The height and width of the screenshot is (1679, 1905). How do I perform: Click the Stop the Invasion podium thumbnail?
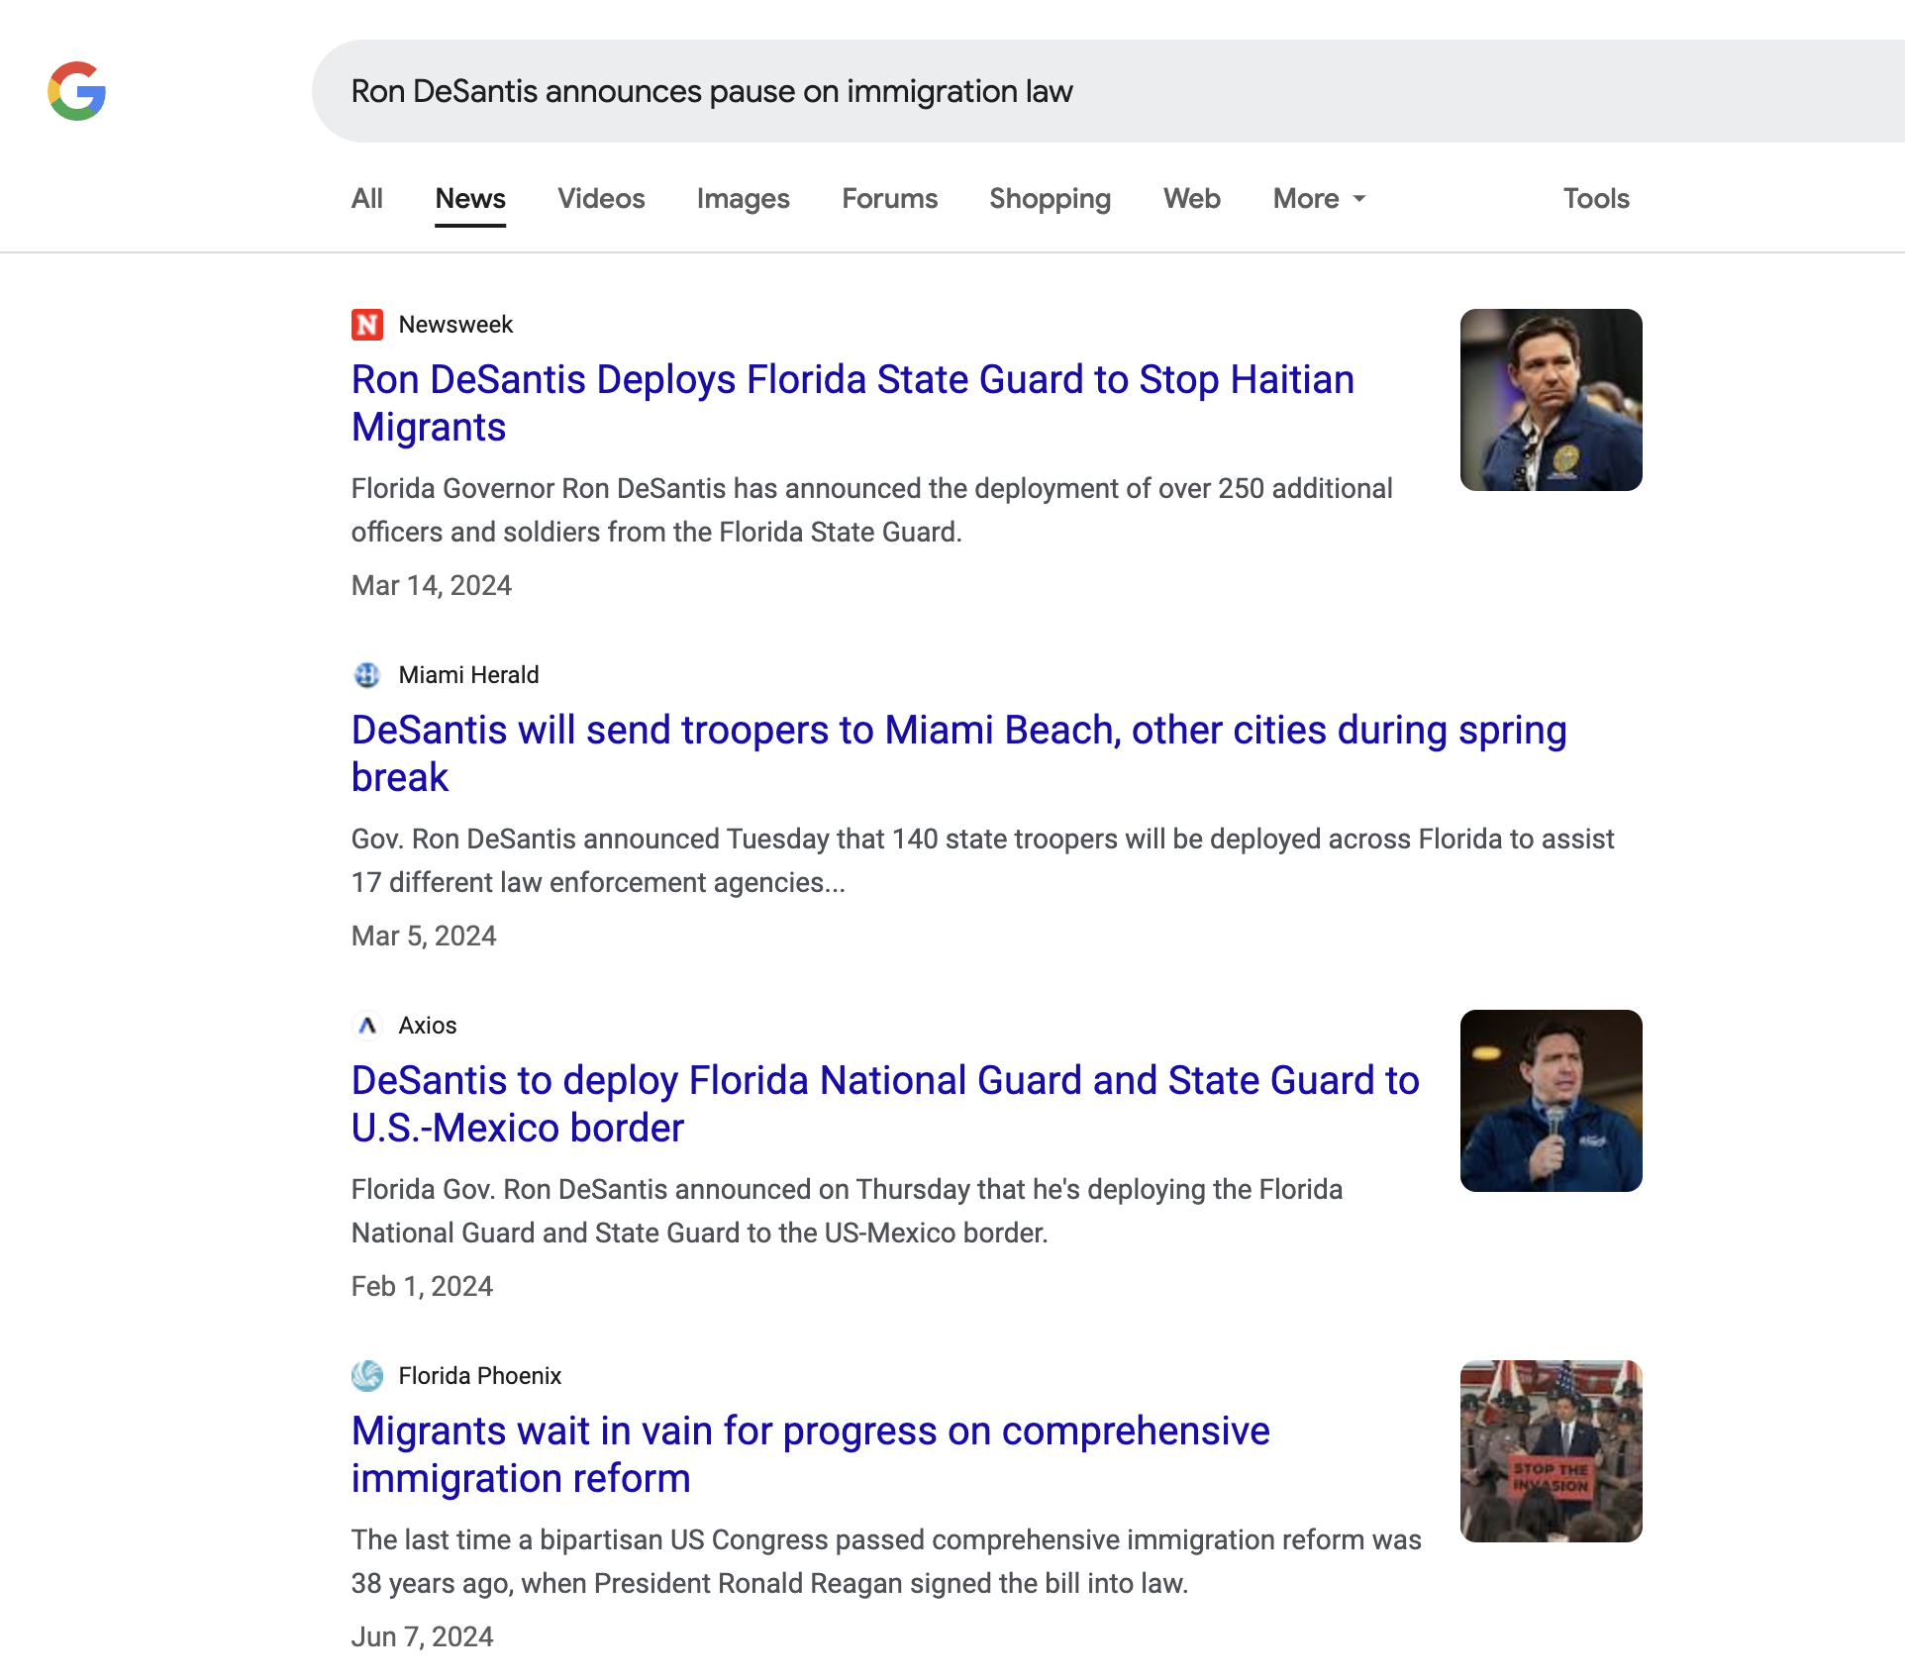coord(1551,1451)
